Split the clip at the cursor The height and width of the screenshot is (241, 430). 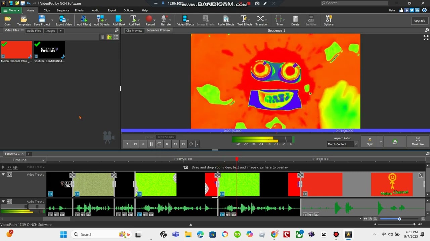tap(370, 142)
